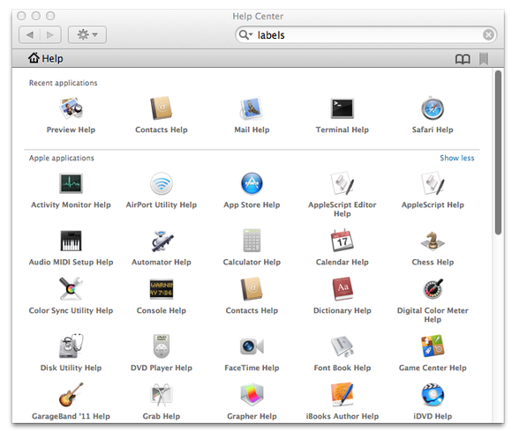Open Grab Help icon

click(x=162, y=395)
